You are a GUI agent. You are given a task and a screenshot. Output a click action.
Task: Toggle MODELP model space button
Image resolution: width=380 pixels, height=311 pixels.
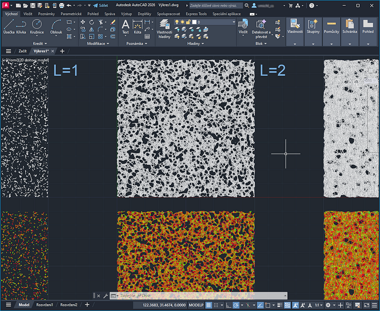point(195,306)
